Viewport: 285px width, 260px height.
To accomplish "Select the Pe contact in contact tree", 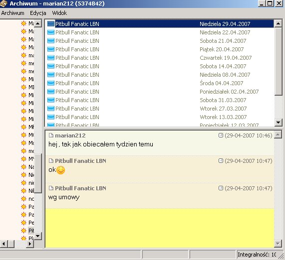I will pos(31,223).
